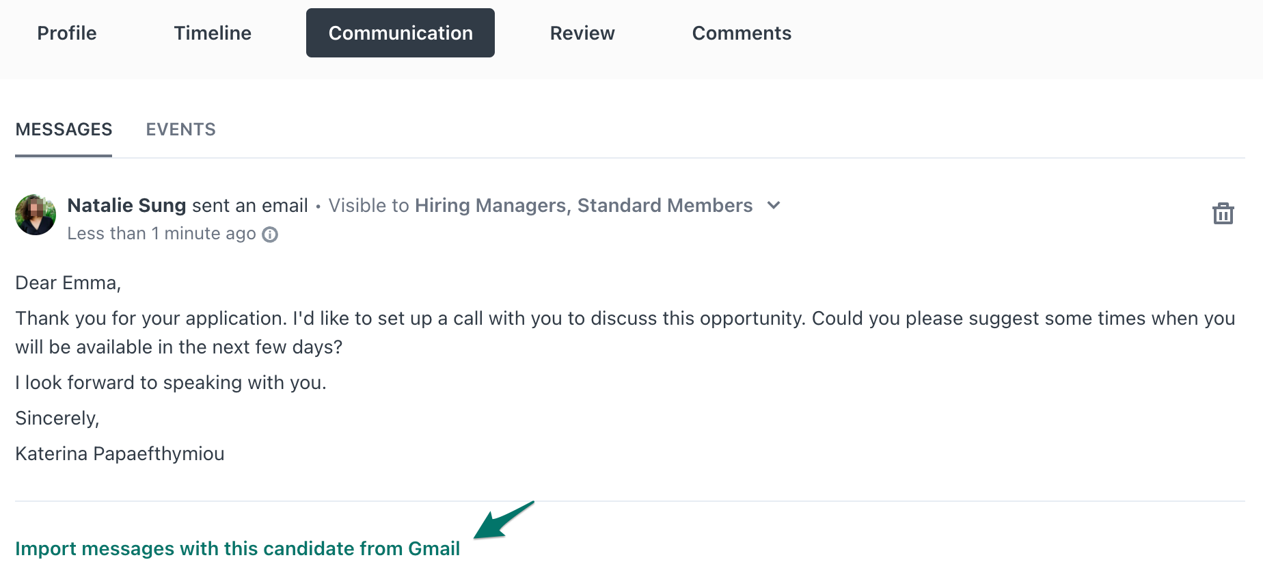Switch to the Review tab
The width and height of the screenshot is (1263, 588).
[582, 32]
